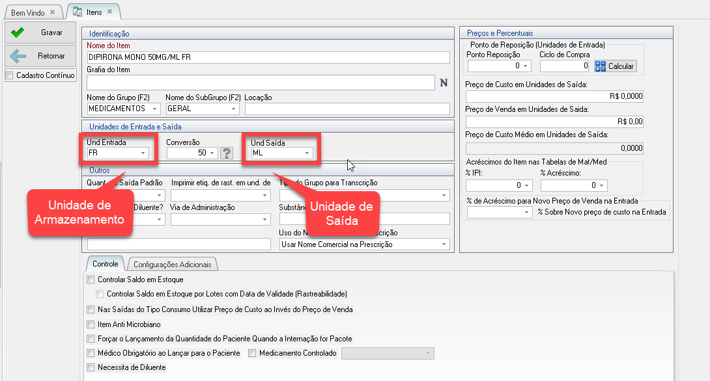Close the Bem Vindo tab
710x381 pixels.
(x=52, y=12)
